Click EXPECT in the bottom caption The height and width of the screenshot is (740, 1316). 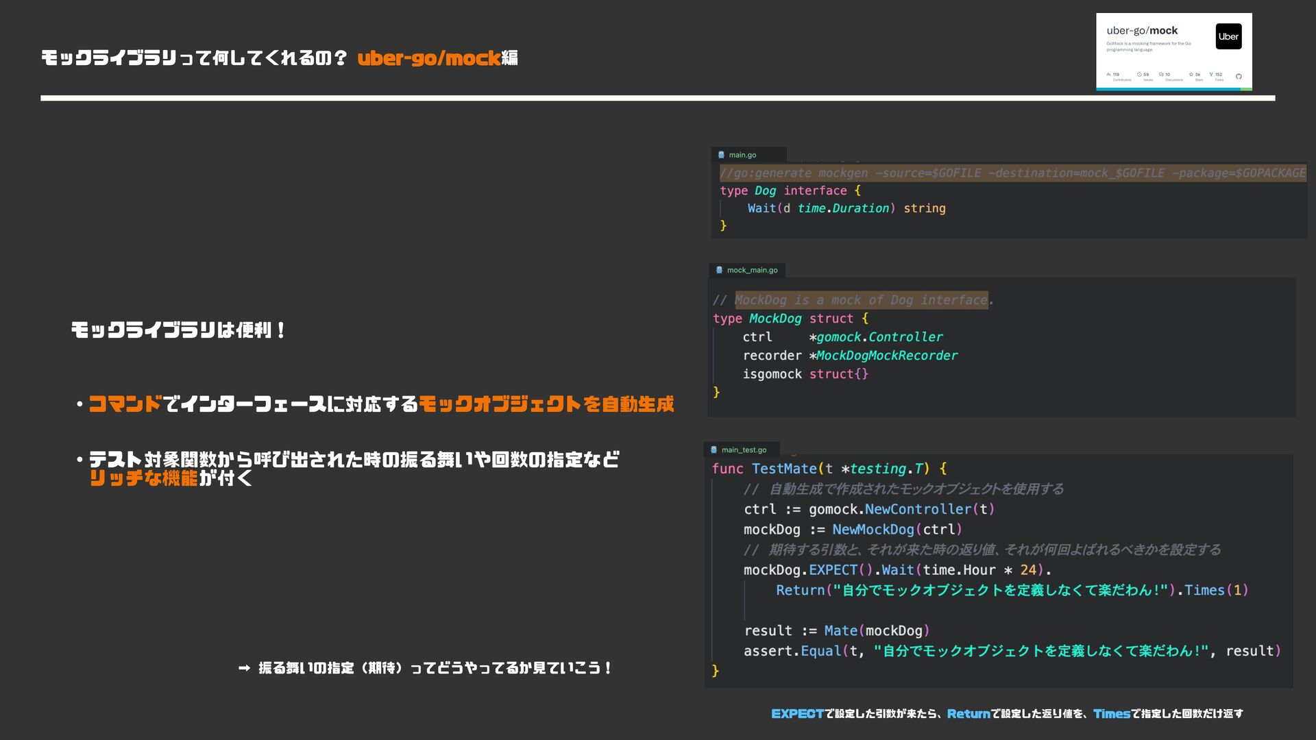click(797, 713)
